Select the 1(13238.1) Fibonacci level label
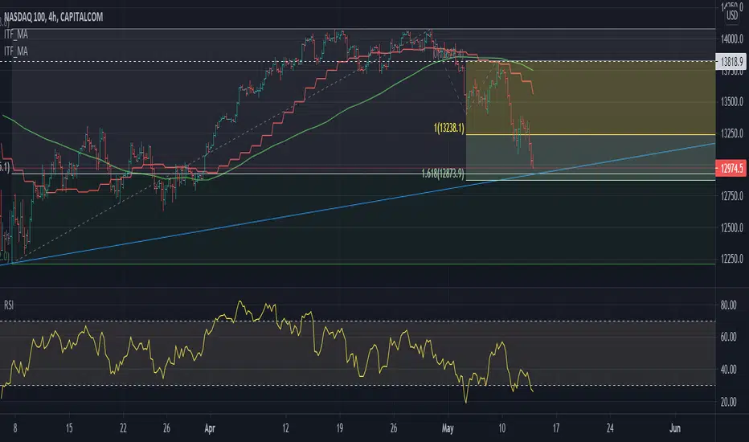The image size is (749, 442). [448, 128]
